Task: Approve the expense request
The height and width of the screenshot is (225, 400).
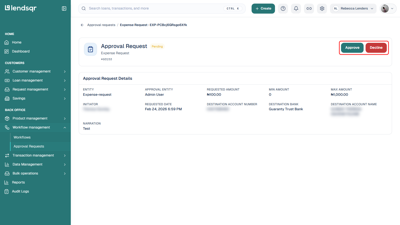Action: coord(352,48)
